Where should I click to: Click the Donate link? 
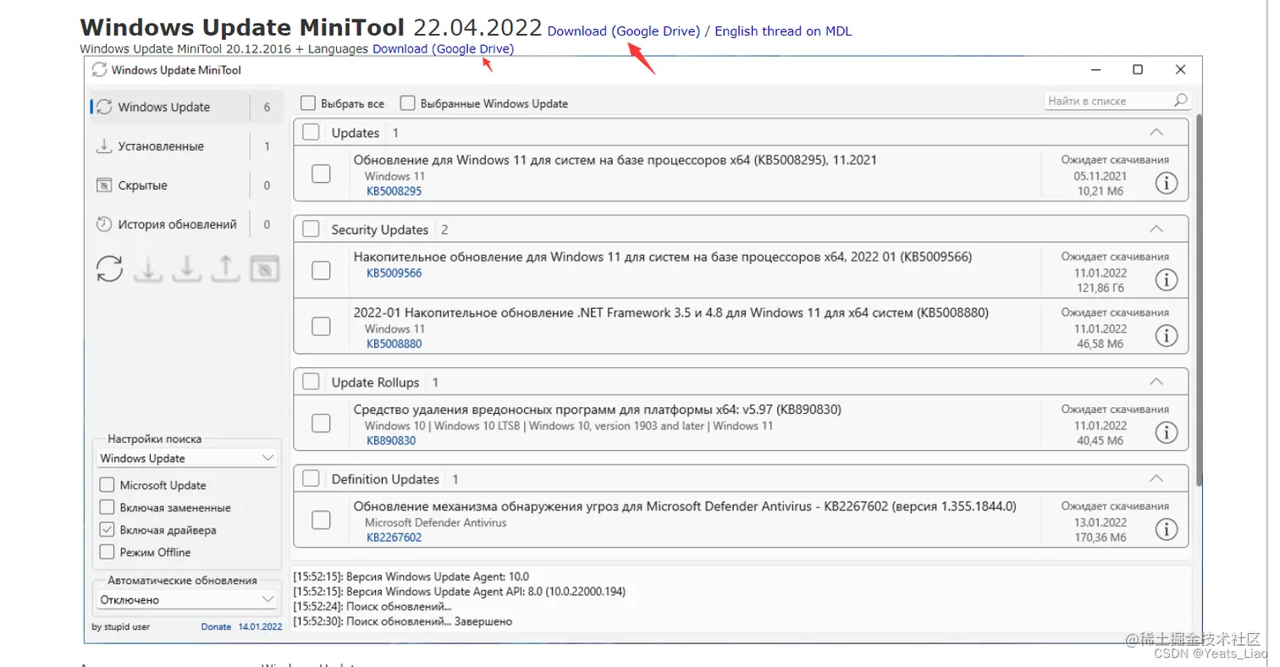(x=216, y=626)
